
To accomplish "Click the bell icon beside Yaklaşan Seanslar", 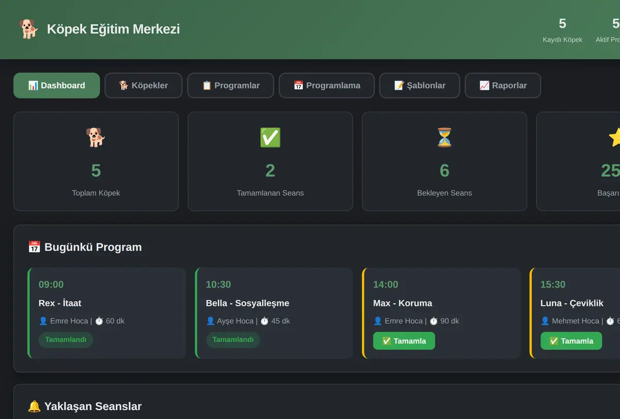I will click(34, 406).
